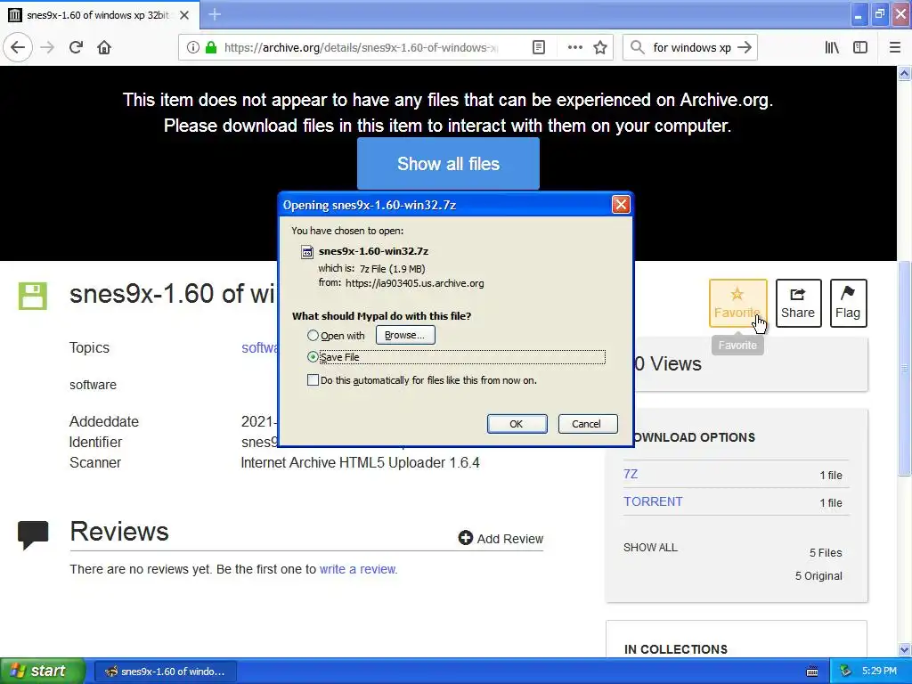Select snes9x-1.60 taskbar window button
This screenshot has width=912, height=684.
click(x=165, y=672)
